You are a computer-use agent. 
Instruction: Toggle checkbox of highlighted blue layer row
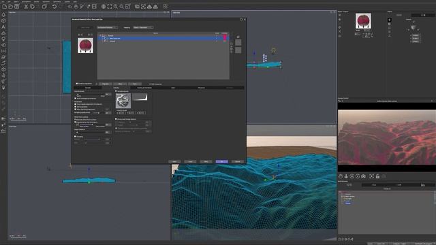(x=105, y=38)
